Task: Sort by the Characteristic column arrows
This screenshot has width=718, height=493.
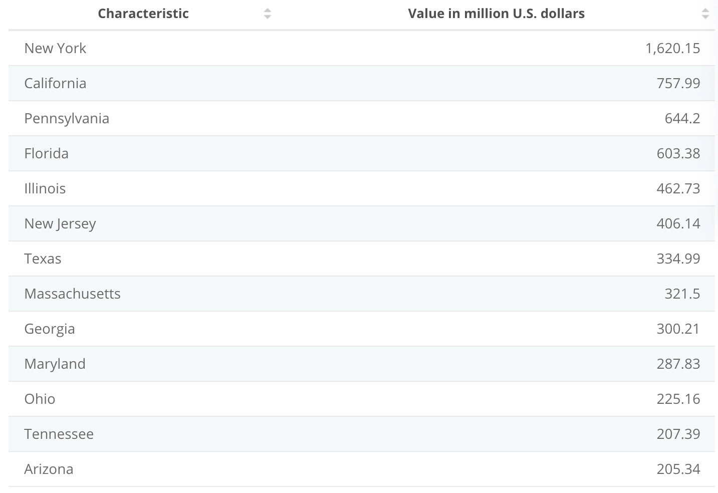Action: point(268,14)
